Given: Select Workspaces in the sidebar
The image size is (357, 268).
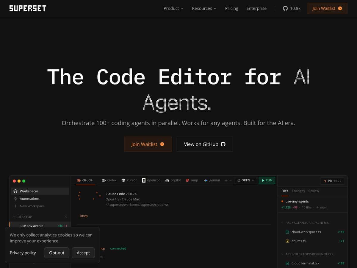Looking at the screenshot, I should pyautogui.click(x=40, y=191).
